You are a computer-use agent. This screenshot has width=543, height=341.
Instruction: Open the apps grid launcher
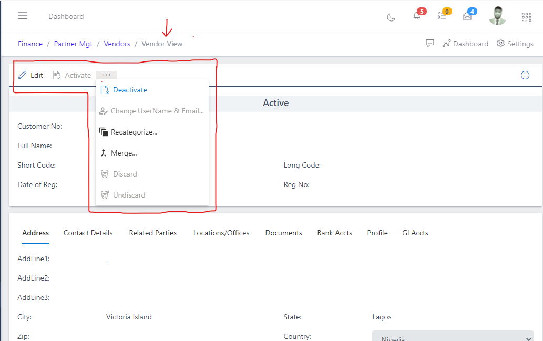526,16
